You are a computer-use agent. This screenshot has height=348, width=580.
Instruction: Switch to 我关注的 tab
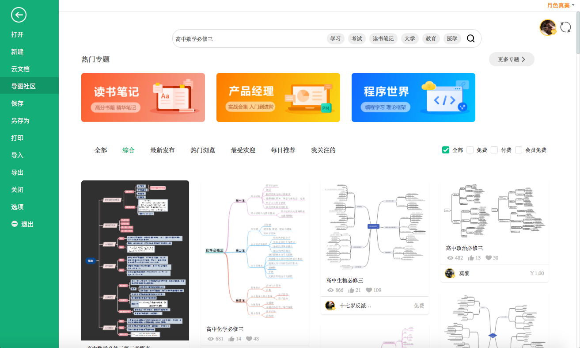coord(323,150)
